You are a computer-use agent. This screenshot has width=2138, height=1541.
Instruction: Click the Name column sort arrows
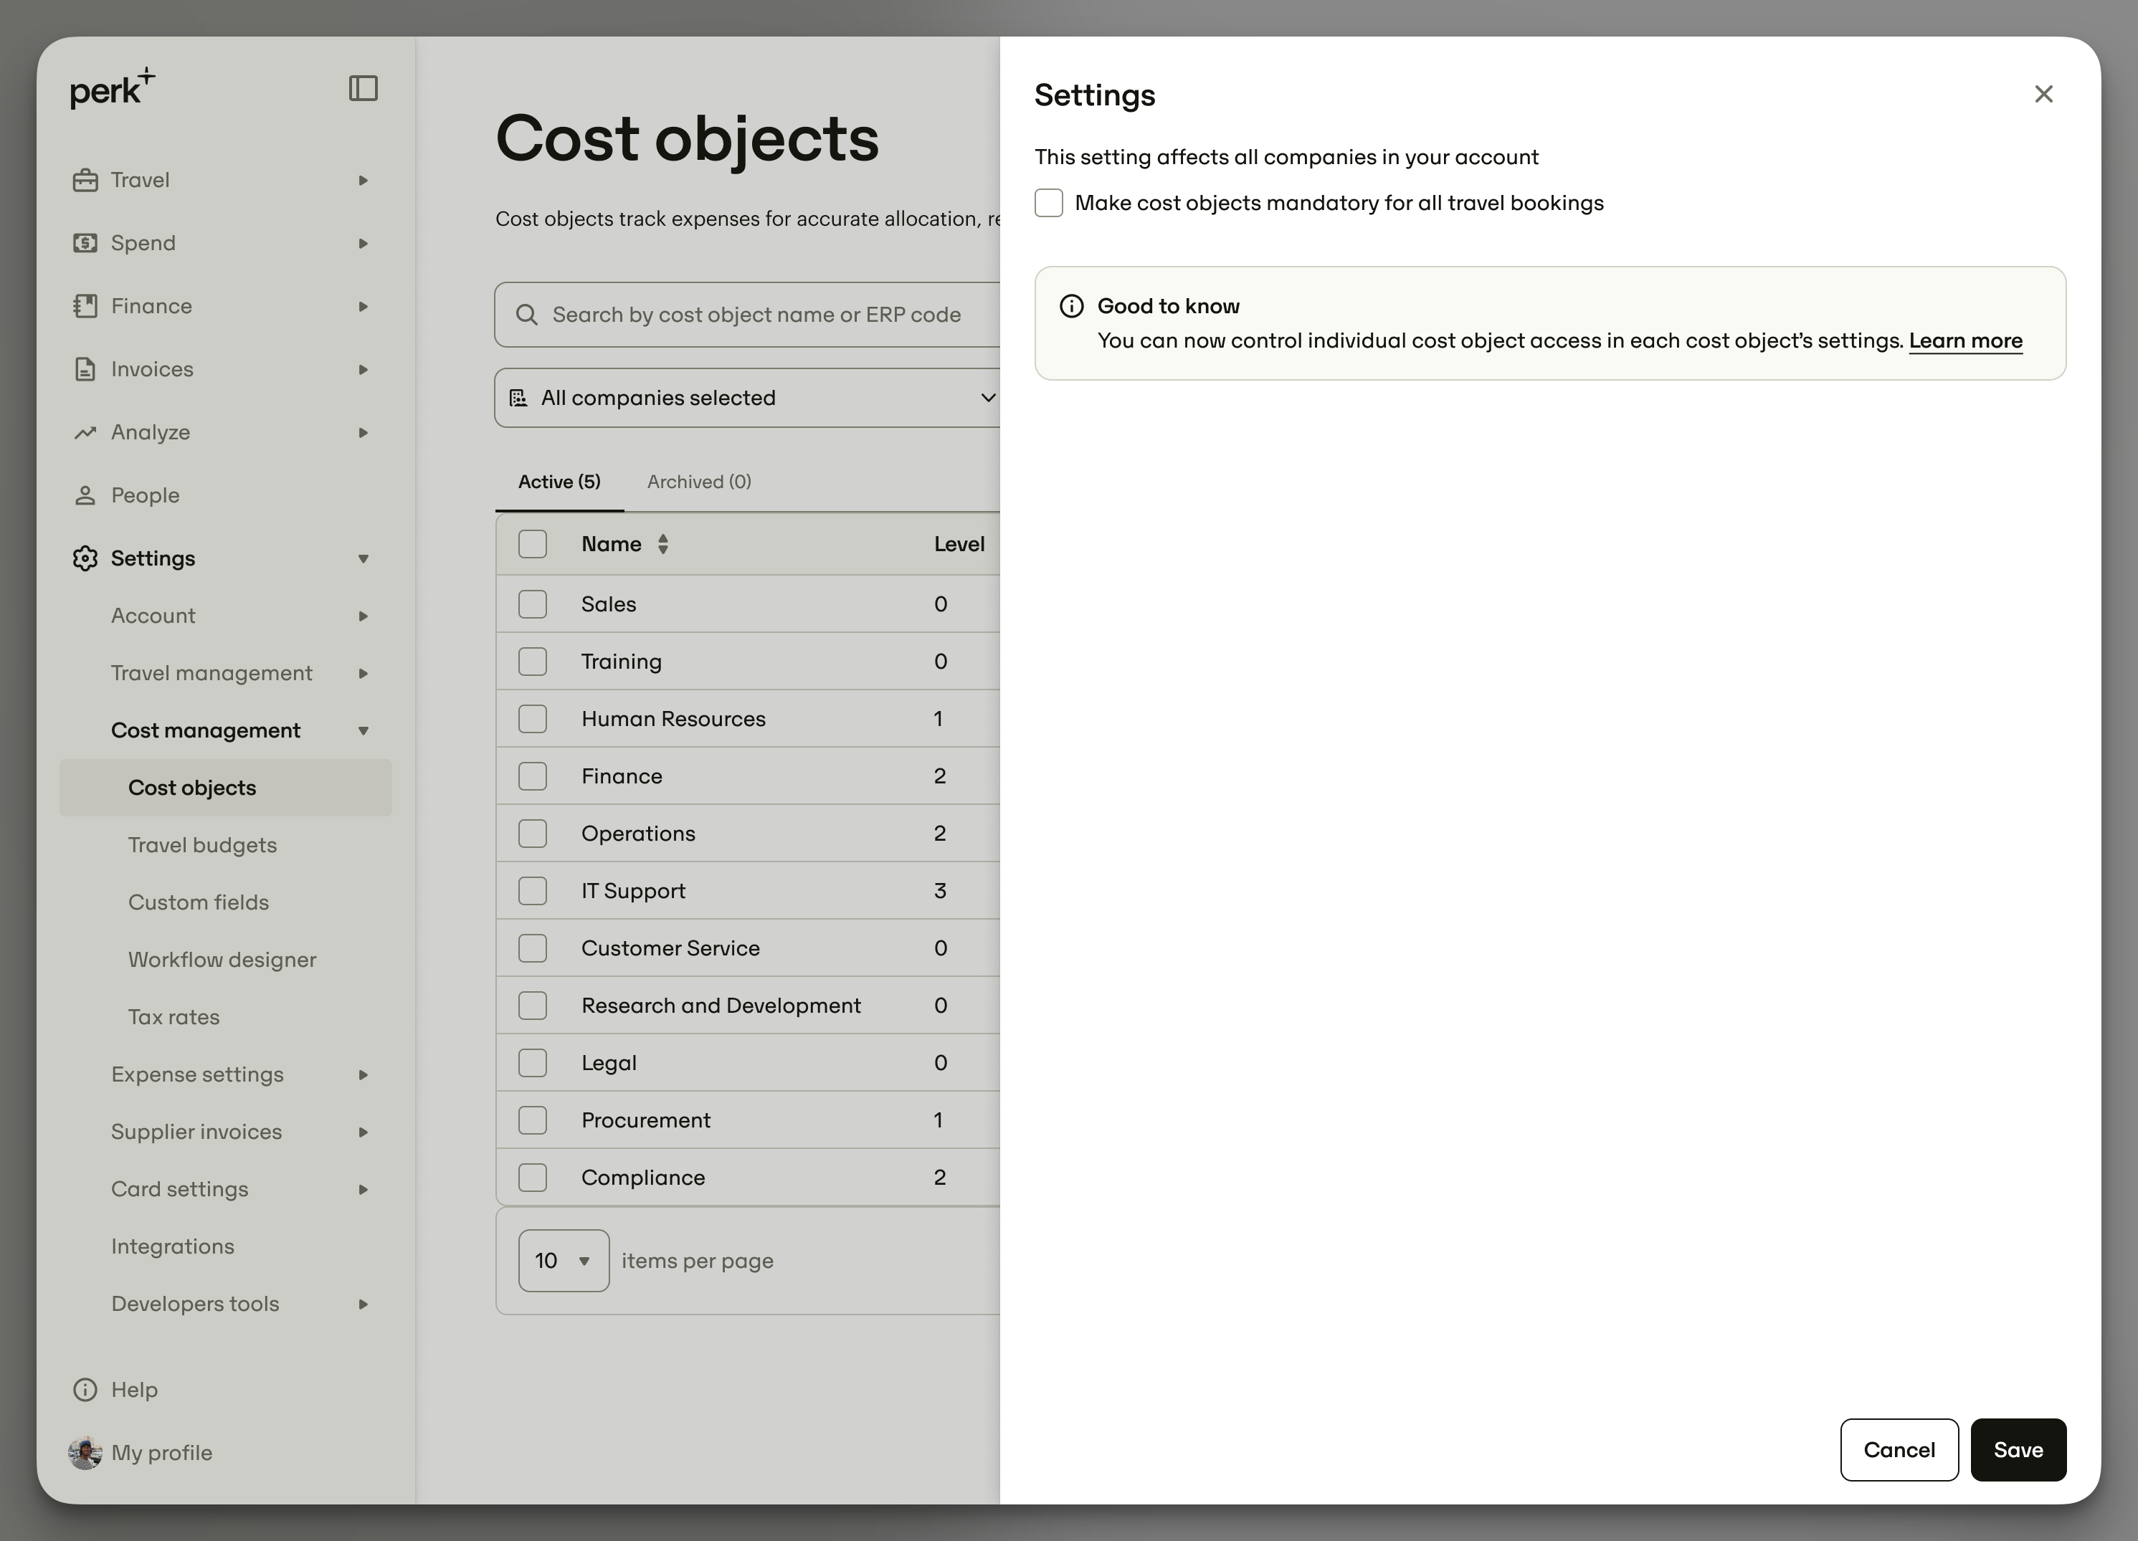click(662, 544)
